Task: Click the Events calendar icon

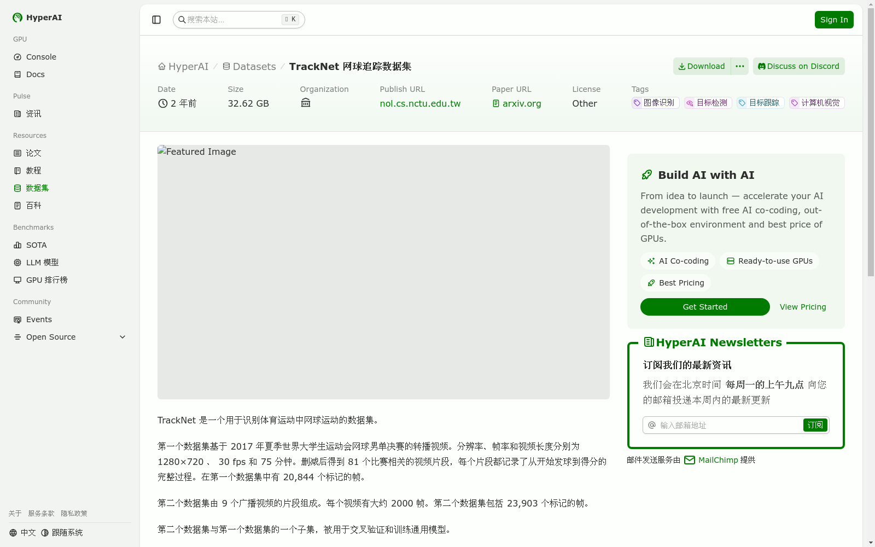Action: [17, 319]
